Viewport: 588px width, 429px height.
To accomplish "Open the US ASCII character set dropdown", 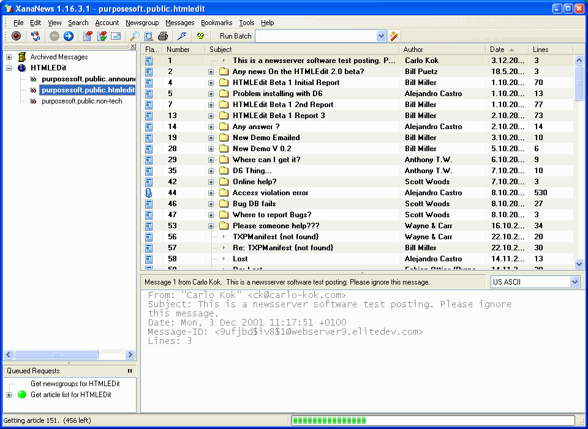I will [x=575, y=282].
